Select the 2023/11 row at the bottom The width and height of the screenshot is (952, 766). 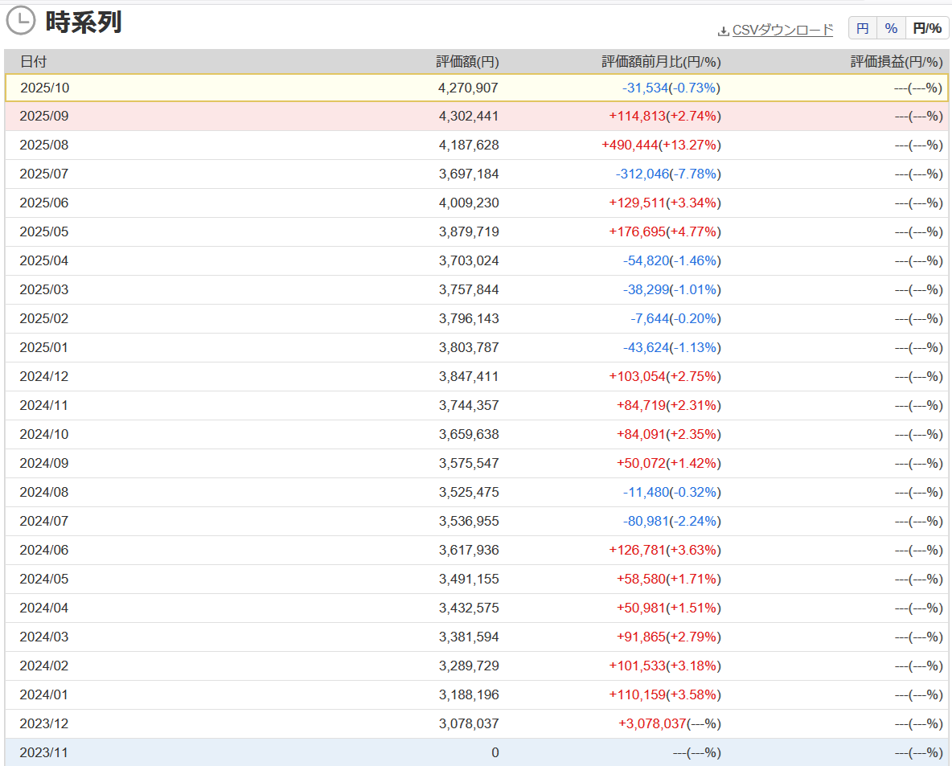tap(476, 753)
